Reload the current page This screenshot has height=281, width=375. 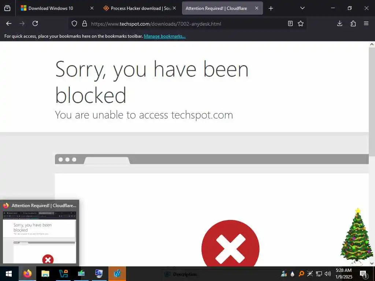point(35,23)
